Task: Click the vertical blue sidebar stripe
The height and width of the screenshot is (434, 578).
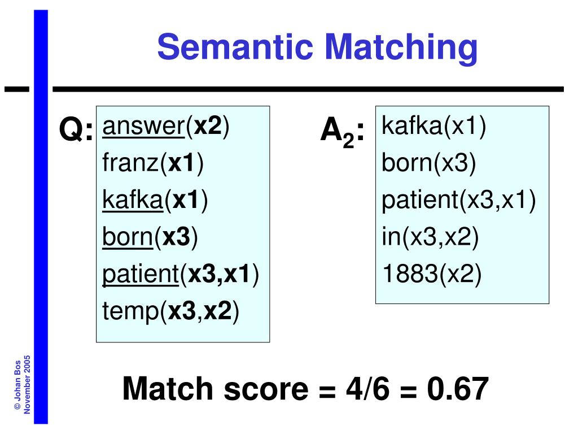Action: 41,217
